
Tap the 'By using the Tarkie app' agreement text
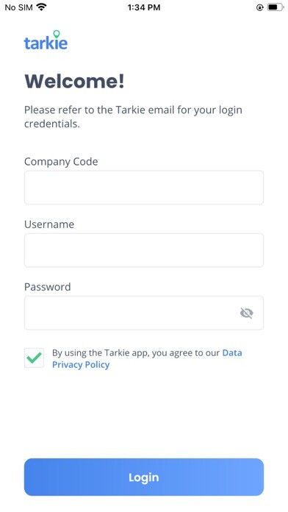click(x=136, y=352)
